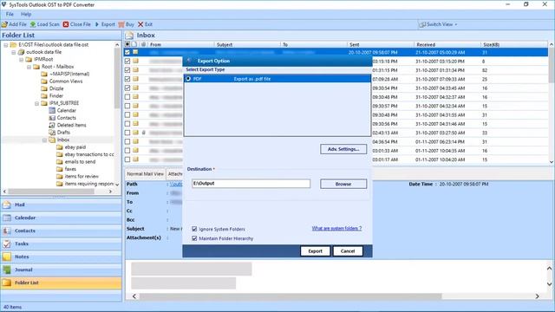The image size is (555, 312).
Task: Toggle Ignore System Folders checkbox
Action: point(194,229)
